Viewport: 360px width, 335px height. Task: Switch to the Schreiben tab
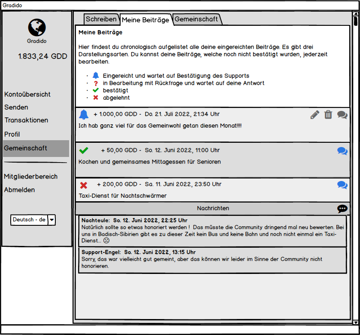coord(101,19)
